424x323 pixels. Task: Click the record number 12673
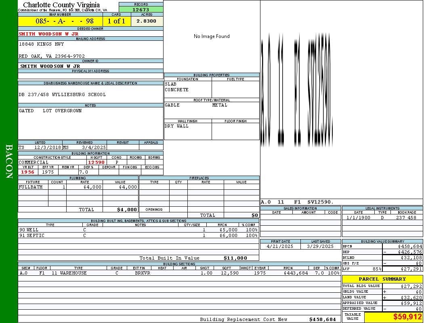(141, 9)
